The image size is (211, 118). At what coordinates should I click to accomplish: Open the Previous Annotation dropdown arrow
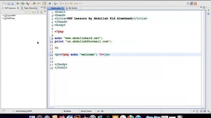(x=69, y=4)
